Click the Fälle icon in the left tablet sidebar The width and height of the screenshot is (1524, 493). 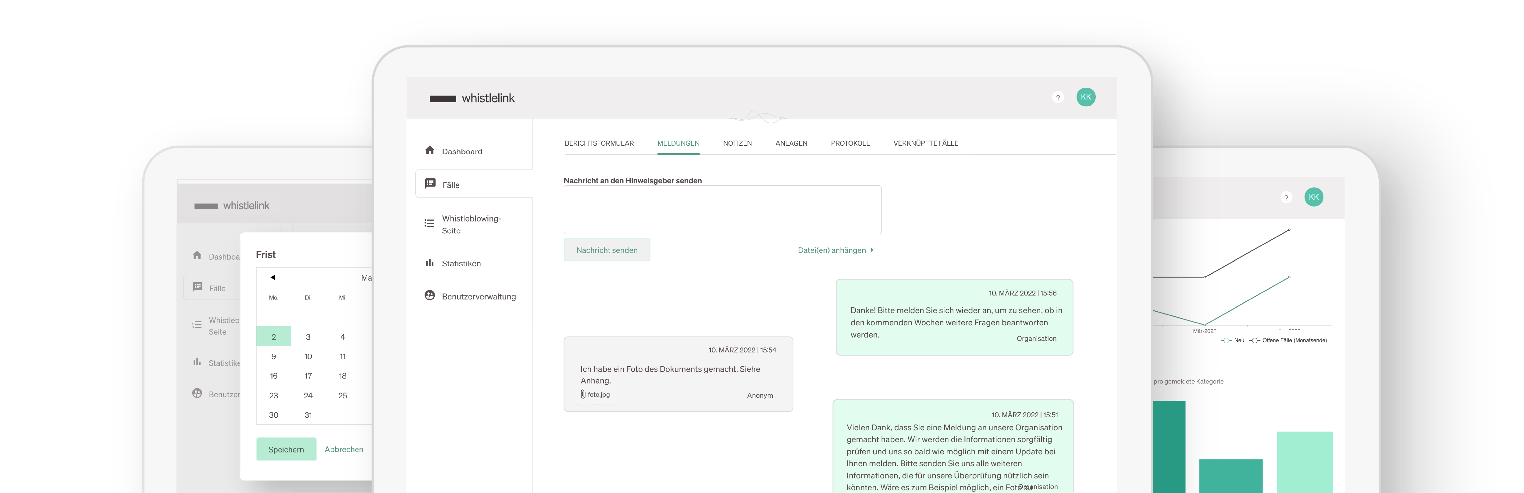pyautogui.click(x=197, y=287)
